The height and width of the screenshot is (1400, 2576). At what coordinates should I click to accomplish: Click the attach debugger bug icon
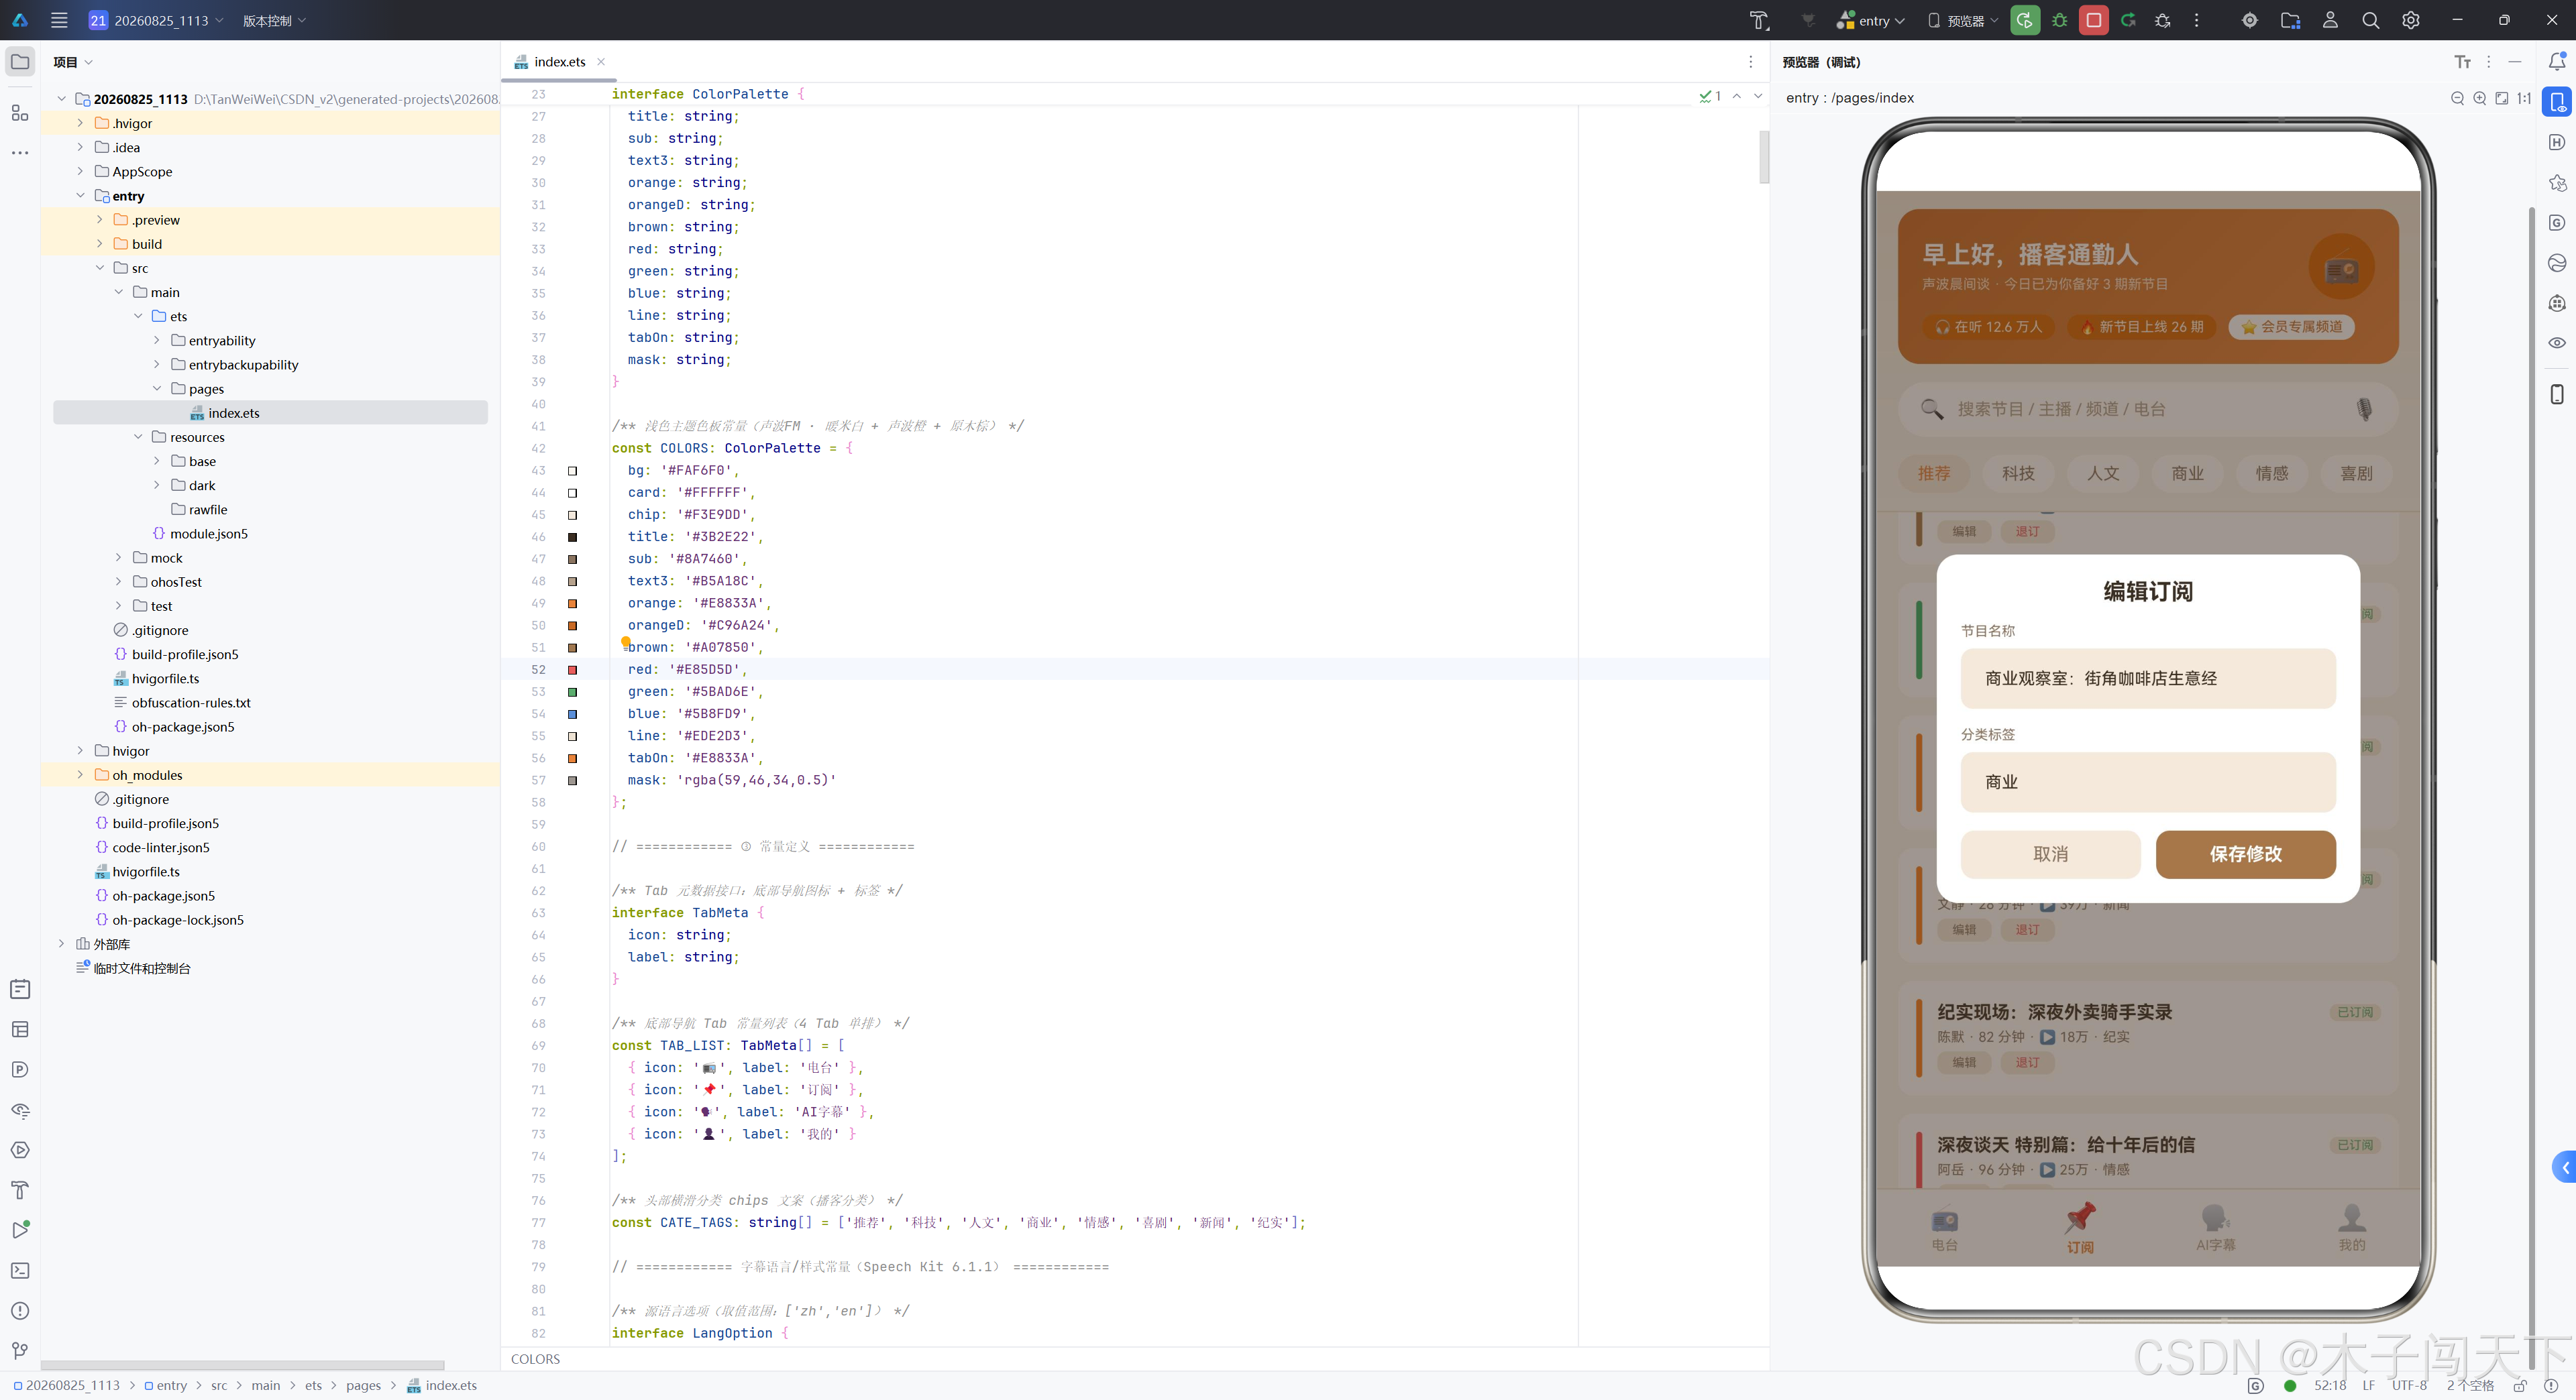coord(2162,20)
